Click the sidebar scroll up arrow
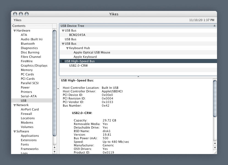Screen dimensions: 228x165 click(x=55, y=147)
